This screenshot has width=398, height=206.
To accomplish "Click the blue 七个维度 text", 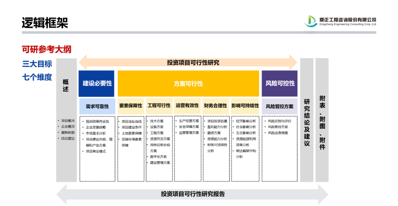I will click(37, 78).
